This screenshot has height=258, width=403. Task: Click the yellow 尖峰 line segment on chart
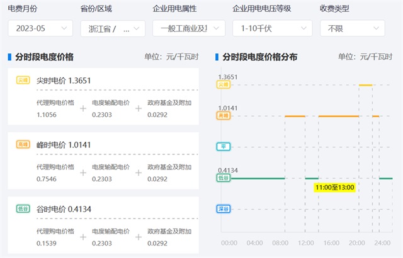[365, 85]
